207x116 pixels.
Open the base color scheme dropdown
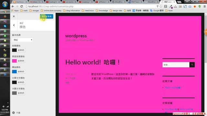(22, 40)
